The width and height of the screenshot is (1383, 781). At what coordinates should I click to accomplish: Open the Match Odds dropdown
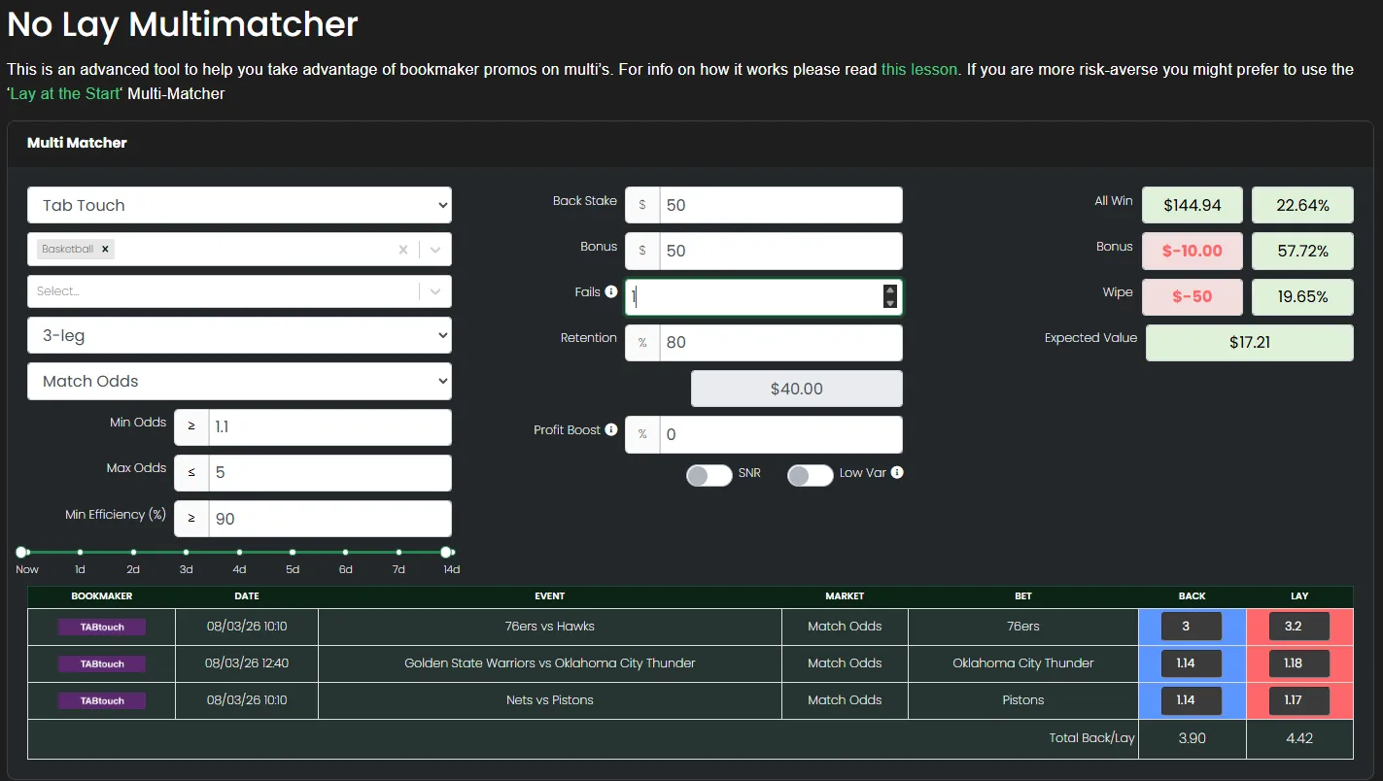coord(239,381)
